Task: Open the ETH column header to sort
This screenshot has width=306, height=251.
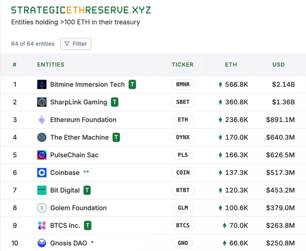Action: tap(231, 65)
